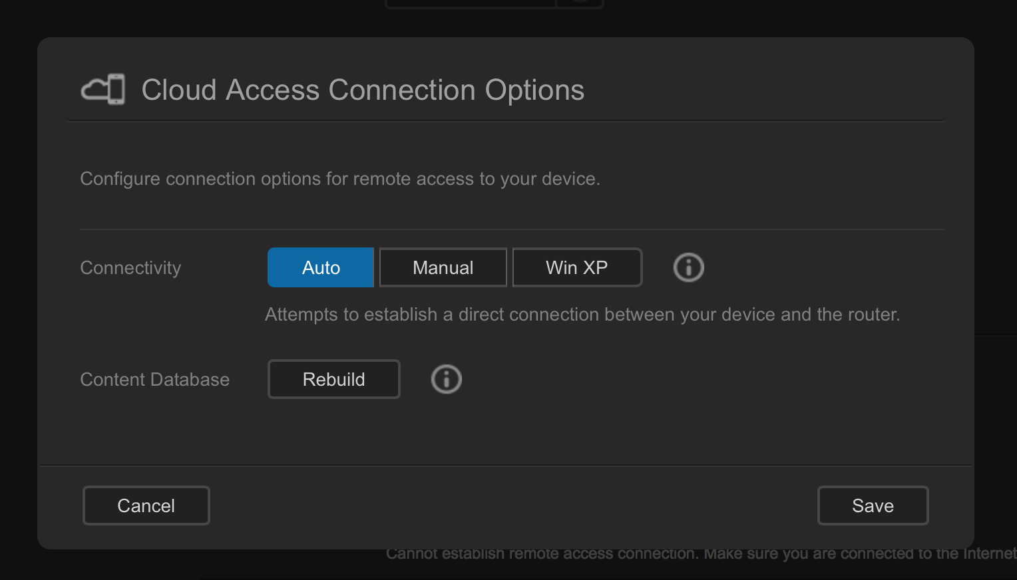Click the footer divider above Cancel and Save
Image resolution: width=1017 pixels, height=580 pixels.
(x=506, y=465)
